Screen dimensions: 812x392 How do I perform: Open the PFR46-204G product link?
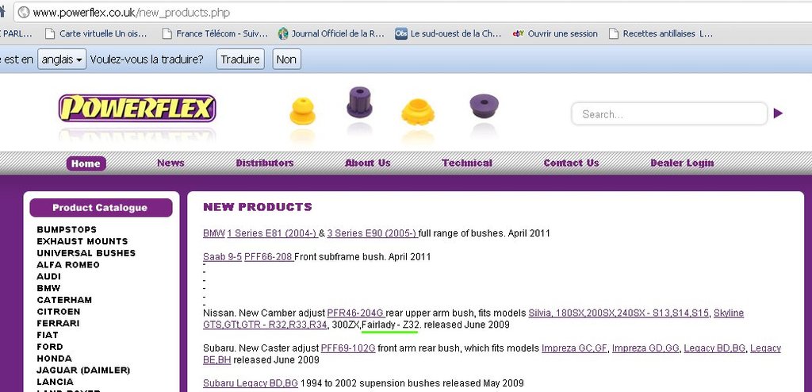[x=355, y=313]
